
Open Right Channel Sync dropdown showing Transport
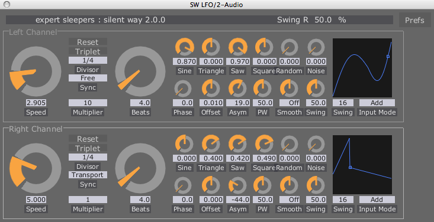click(88, 175)
